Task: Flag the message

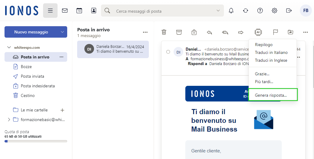Action: click(275, 32)
